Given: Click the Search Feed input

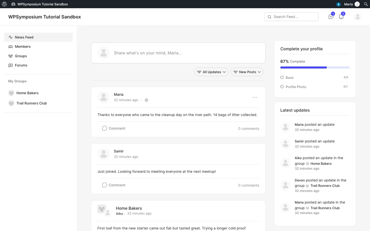Looking at the screenshot, I should coord(291,17).
